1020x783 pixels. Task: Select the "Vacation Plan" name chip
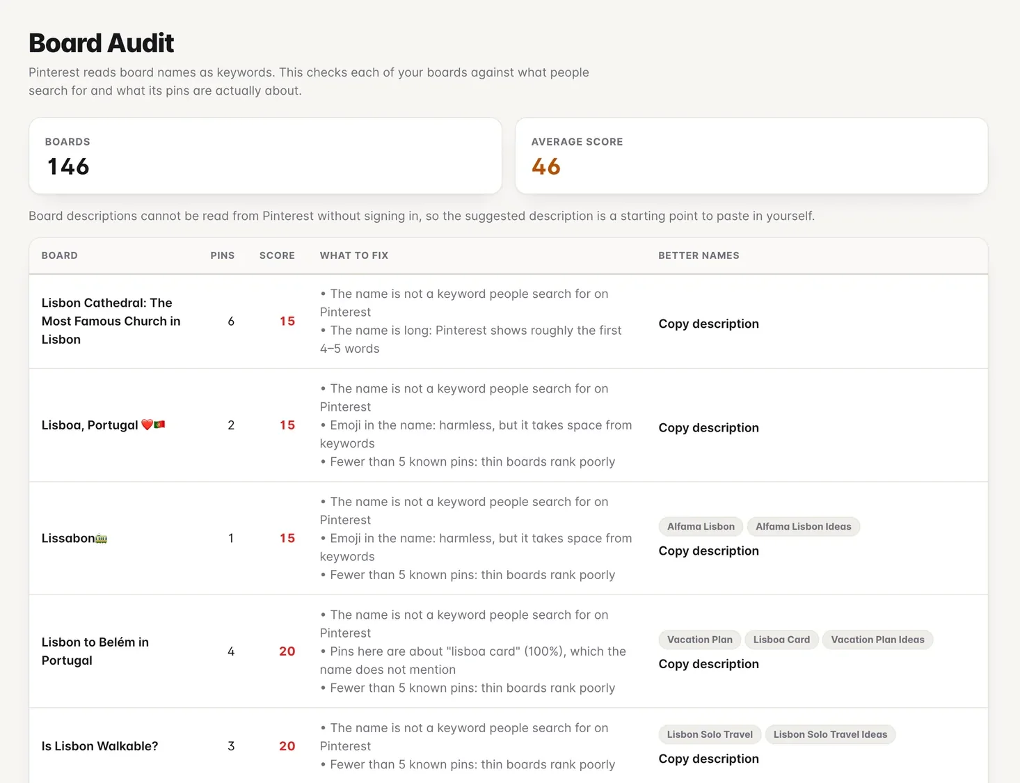[700, 640]
